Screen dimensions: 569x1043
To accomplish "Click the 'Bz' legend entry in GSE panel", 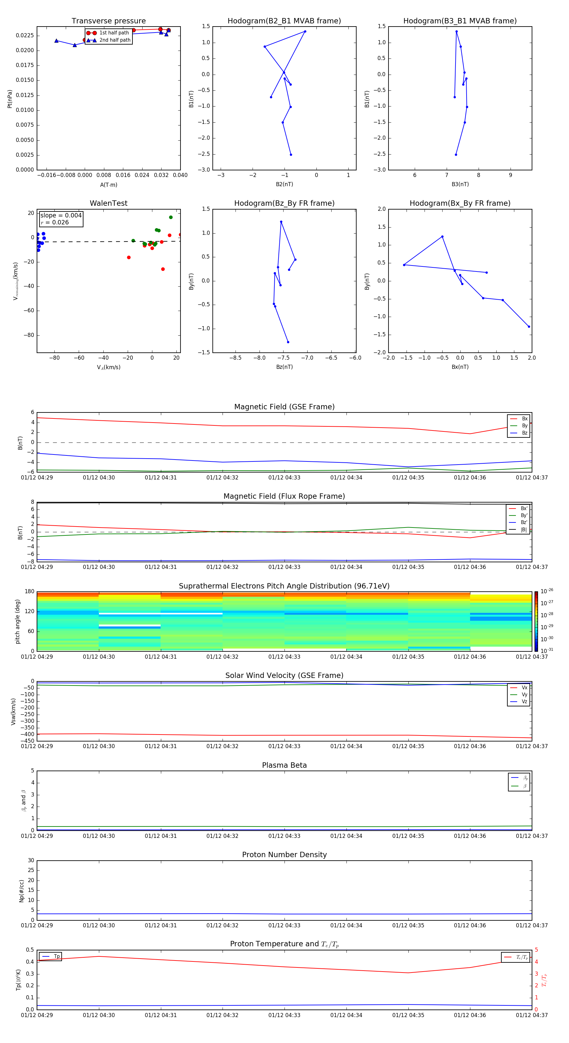I will [x=519, y=433].
